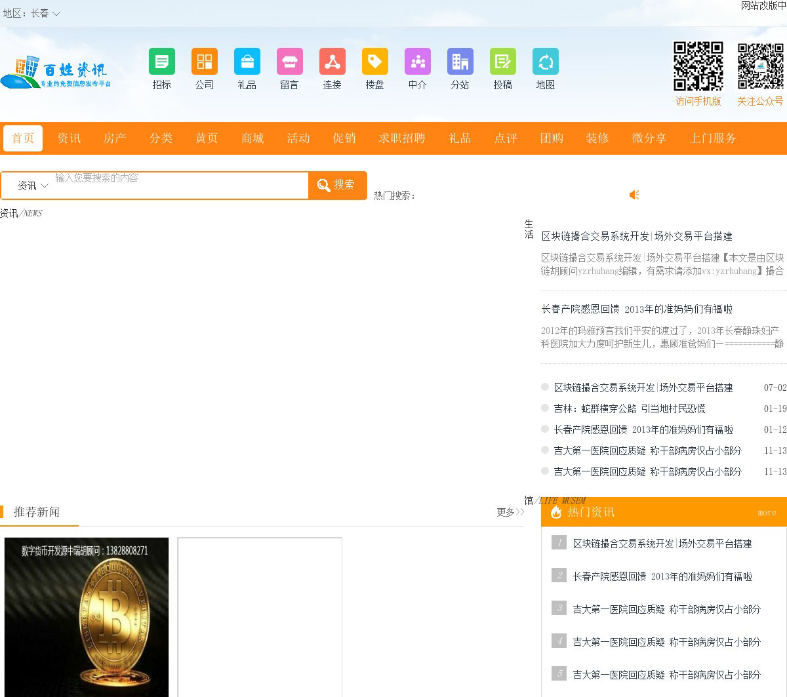787x697 pixels.
Task: Toggle the orange speaker announcement icon
Action: point(634,195)
